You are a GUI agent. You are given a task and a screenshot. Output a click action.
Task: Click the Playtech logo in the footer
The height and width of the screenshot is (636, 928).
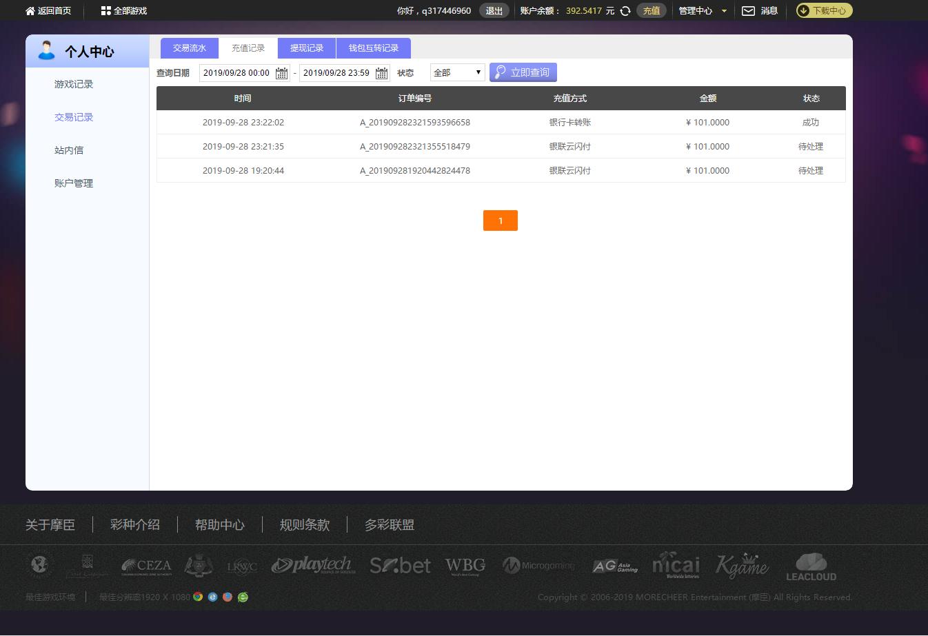pos(312,564)
